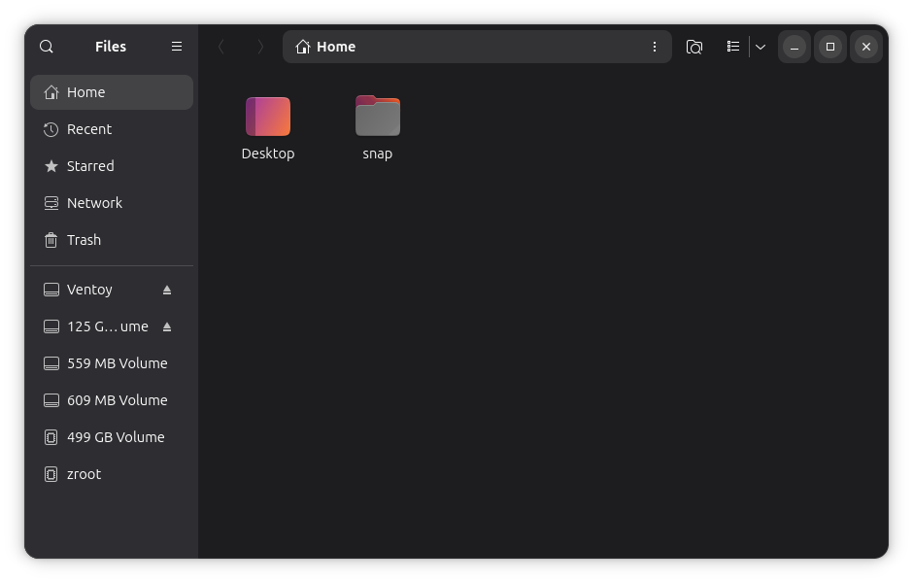Click the forward navigation arrow
Image resolution: width=913 pixels, height=583 pixels.
pos(259,47)
